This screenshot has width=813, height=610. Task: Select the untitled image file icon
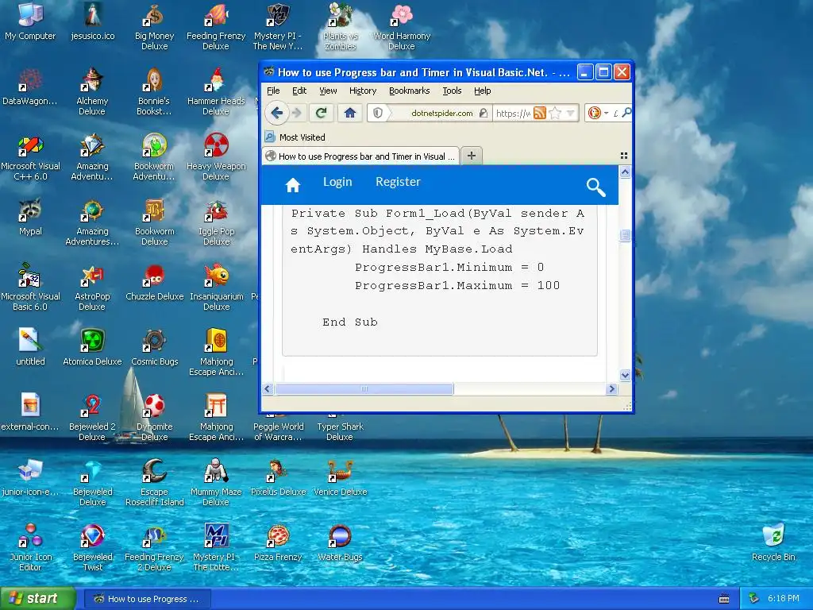[x=30, y=347]
